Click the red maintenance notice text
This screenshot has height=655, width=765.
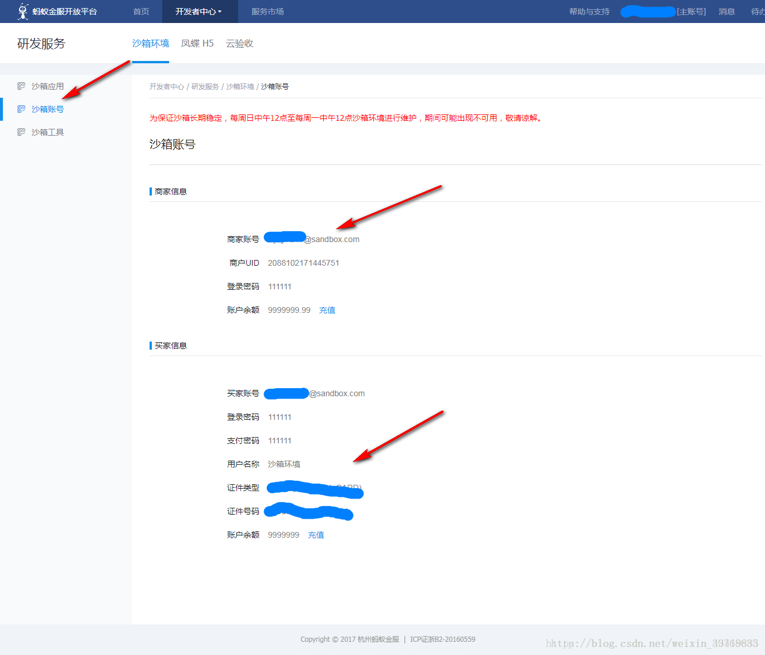(x=346, y=118)
